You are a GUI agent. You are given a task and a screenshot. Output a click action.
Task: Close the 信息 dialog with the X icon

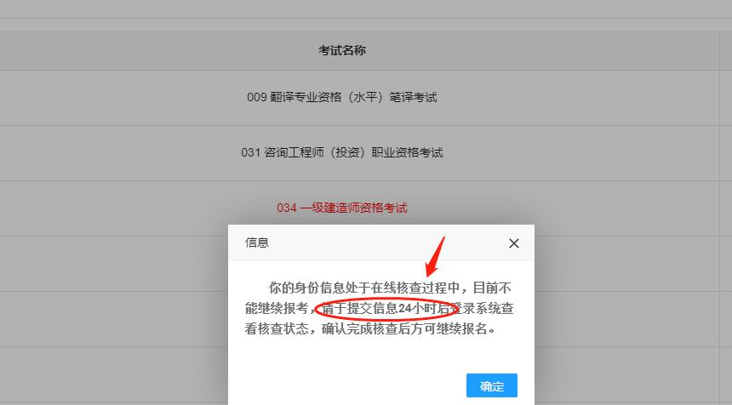coord(513,243)
